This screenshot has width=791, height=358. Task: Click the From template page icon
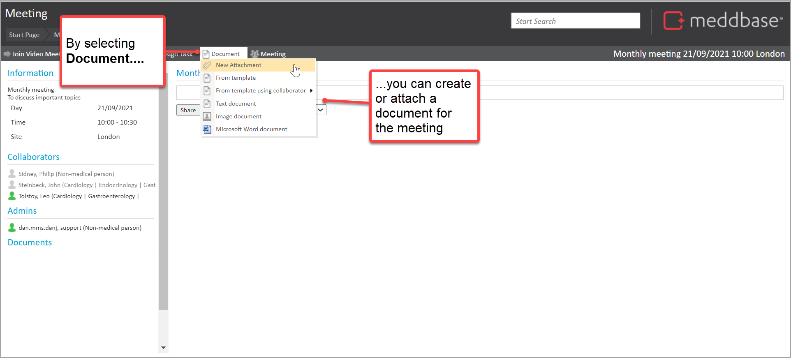207,78
